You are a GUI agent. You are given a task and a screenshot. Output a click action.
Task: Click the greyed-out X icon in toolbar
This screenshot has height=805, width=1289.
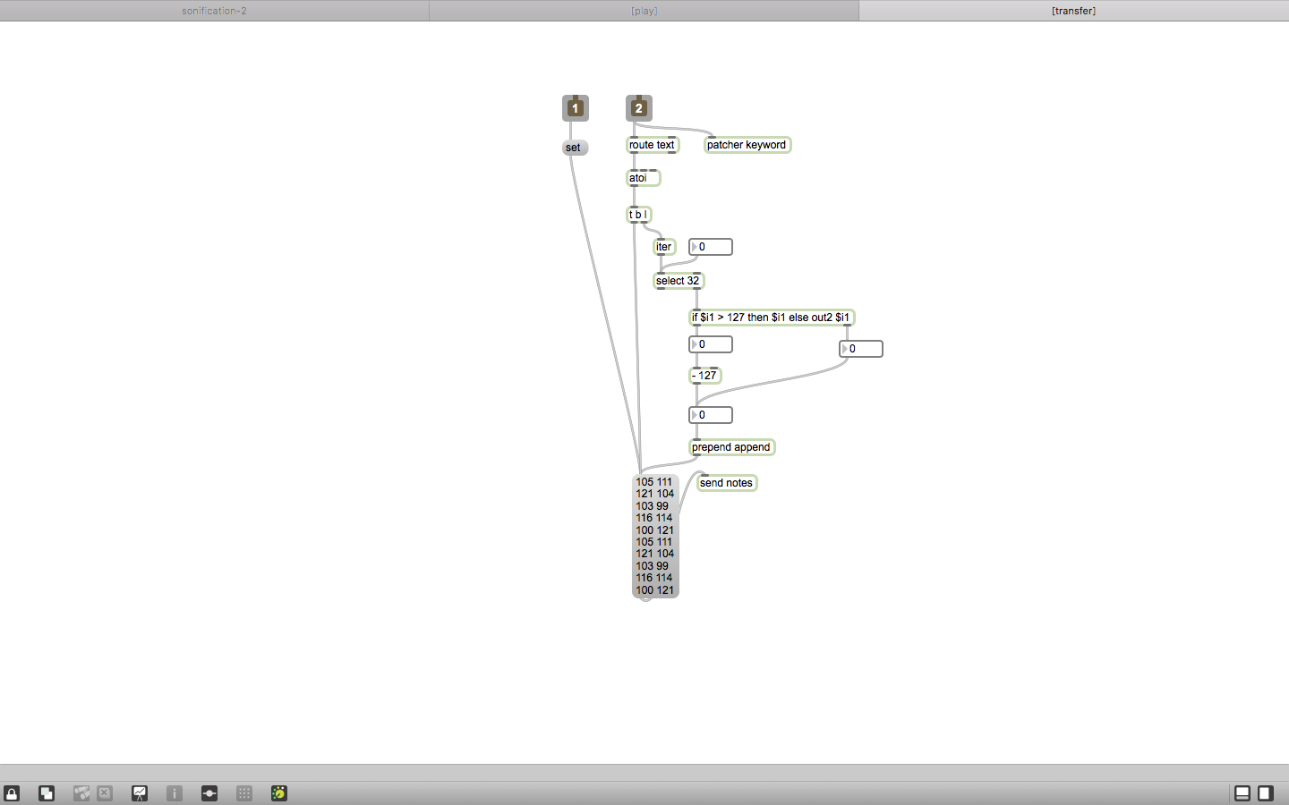click(105, 793)
